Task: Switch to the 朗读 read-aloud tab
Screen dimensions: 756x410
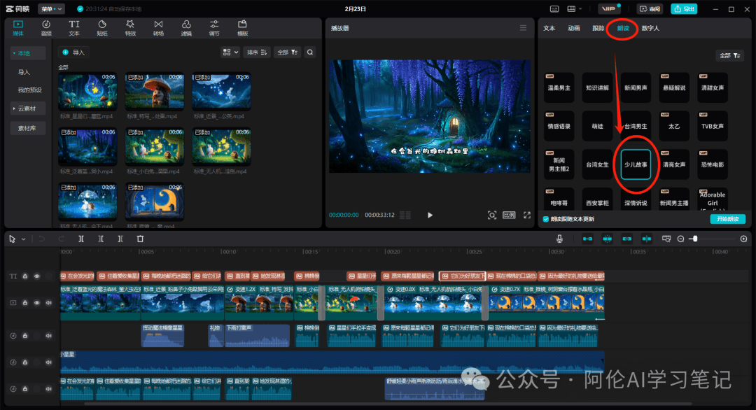Action: coord(623,28)
